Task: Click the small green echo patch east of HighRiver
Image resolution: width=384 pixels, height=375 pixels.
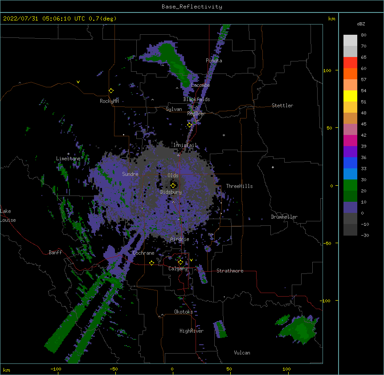Action: pyautogui.click(x=220, y=329)
